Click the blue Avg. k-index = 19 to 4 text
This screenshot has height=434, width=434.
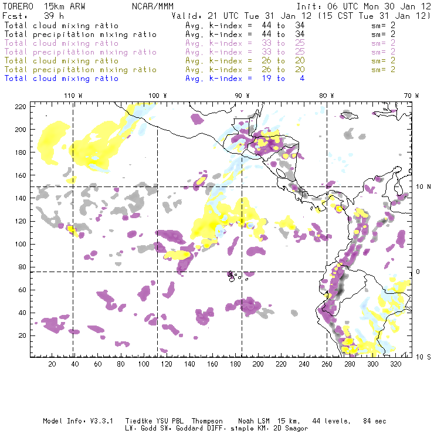coord(245,79)
